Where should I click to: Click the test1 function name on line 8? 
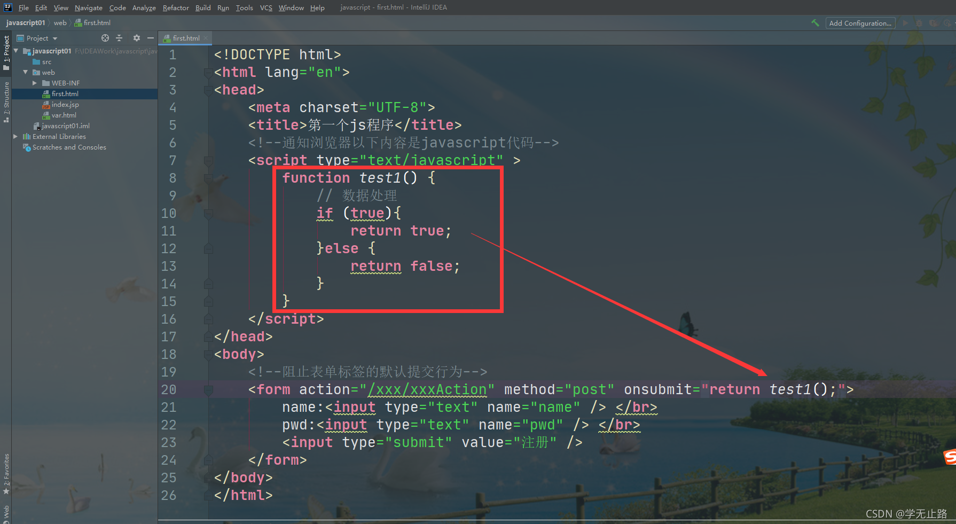coord(380,178)
